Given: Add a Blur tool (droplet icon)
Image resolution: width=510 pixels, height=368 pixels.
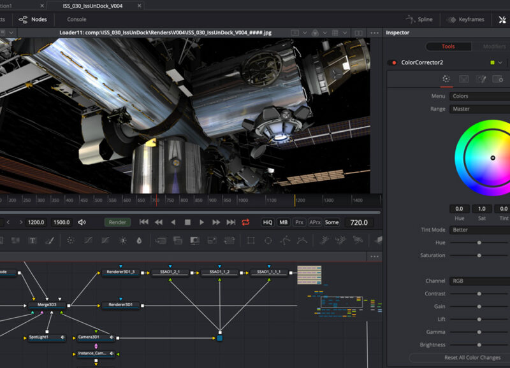Looking at the screenshot, I should pyautogui.click(x=139, y=241).
